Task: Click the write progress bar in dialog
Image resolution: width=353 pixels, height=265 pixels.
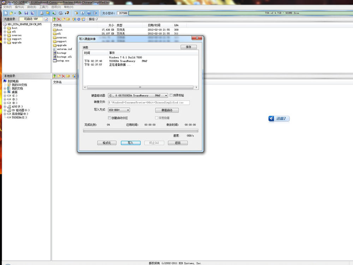Action: (x=141, y=130)
